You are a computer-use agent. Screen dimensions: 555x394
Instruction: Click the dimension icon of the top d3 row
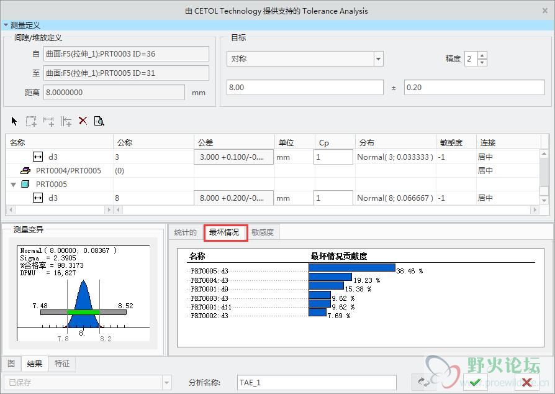(38, 157)
